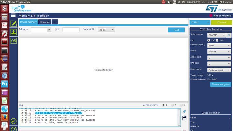This screenshot has width=233, height=131.
Task: Click the Firmware upgrade button
Action: click(x=221, y=84)
